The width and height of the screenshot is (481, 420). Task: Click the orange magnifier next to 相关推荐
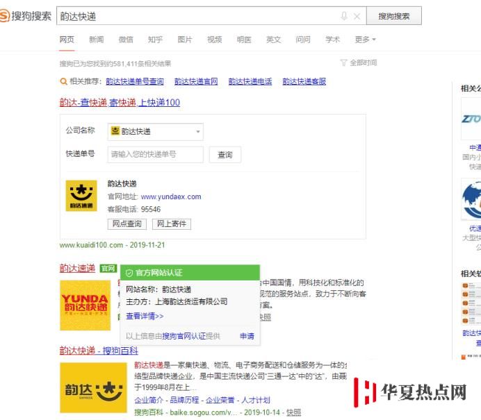coord(63,81)
